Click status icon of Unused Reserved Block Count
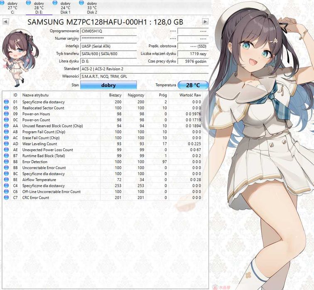This screenshot has height=290, width=314. (x=6, y=126)
